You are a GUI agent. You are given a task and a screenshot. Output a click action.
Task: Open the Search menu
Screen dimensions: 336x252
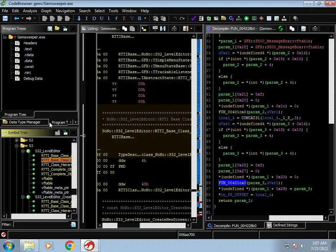point(85,11)
